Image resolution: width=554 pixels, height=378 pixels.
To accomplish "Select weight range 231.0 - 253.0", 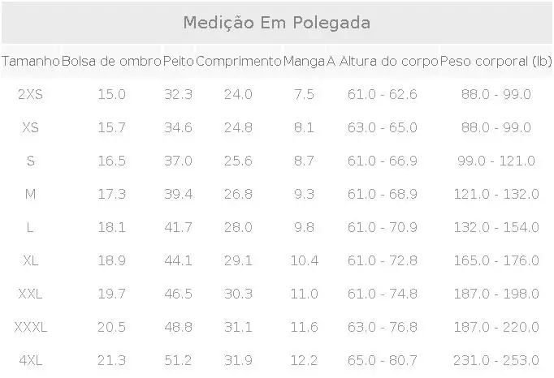I will click(x=500, y=360).
